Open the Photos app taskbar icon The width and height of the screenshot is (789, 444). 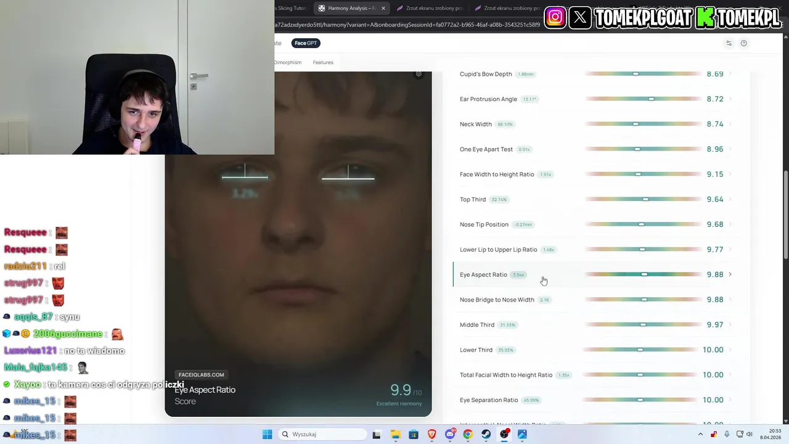coord(523,434)
